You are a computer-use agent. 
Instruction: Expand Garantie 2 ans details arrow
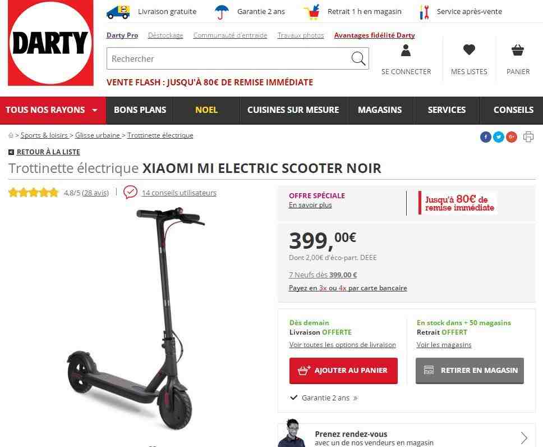pyautogui.click(x=355, y=398)
